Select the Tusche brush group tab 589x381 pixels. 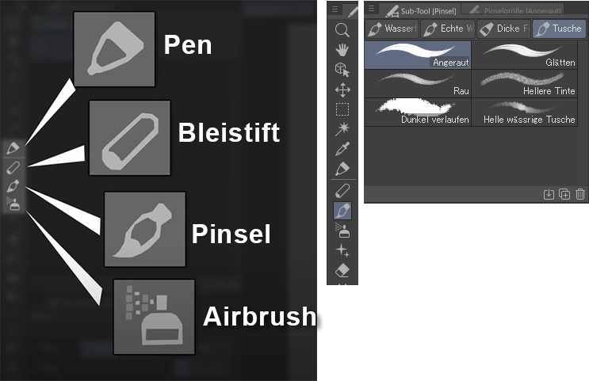click(x=559, y=29)
